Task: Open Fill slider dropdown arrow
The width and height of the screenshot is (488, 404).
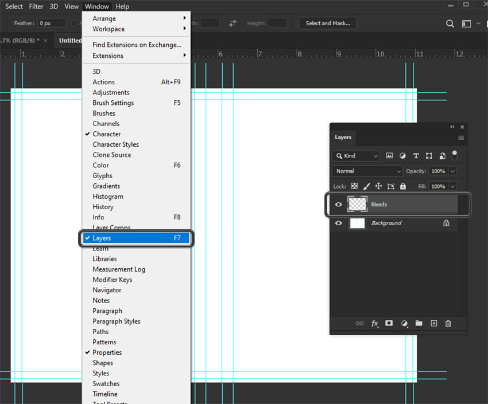Action: click(x=452, y=186)
